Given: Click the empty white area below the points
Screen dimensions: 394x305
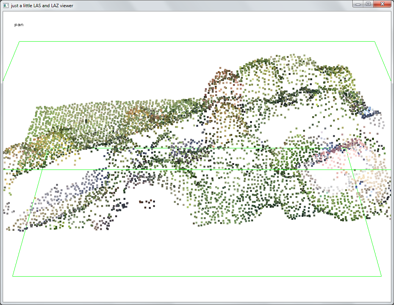Looking at the screenshot, I should tap(197, 254).
